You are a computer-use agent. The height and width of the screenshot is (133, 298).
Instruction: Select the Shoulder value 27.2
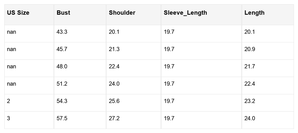click(114, 118)
